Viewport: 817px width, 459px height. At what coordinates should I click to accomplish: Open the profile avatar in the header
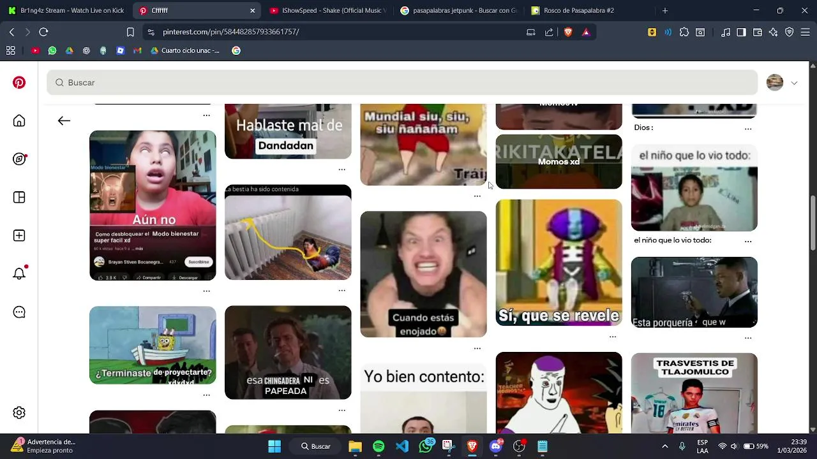[x=775, y=82]
